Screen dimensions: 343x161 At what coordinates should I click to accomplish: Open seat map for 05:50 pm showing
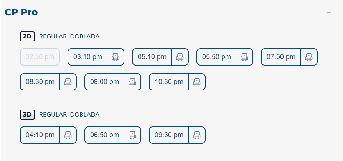[x=244, y=57]
